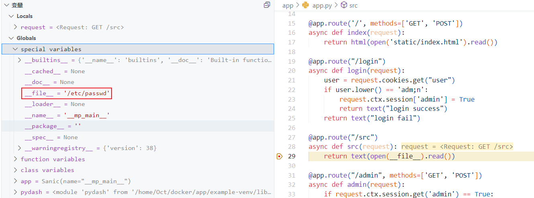Collapse the Locals scope
The height and width of the screenshot is (198, 534).
coord(11,16)
